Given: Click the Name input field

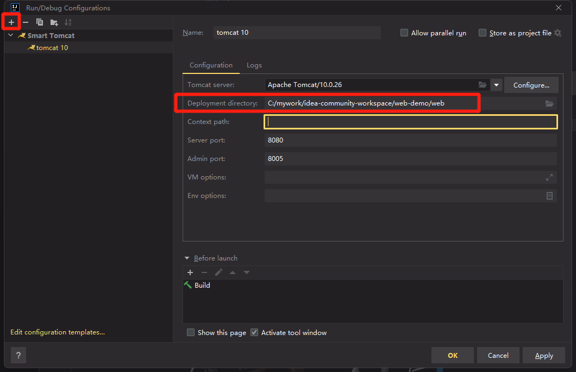Looking at the screenshot, I should pyautogui.click(x=297, y=32).
